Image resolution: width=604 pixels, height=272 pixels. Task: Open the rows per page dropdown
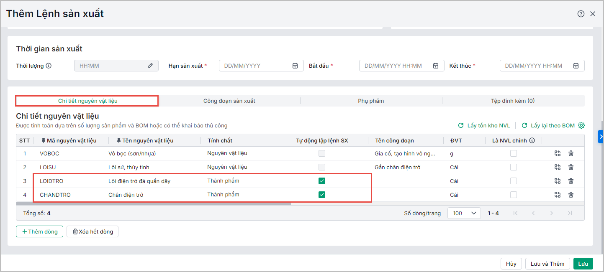pyautogui.click(x=464, y=213)
